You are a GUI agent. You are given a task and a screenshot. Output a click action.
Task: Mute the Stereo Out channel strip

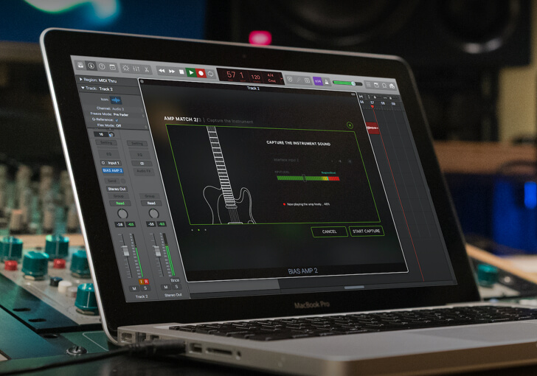point(166,287)
